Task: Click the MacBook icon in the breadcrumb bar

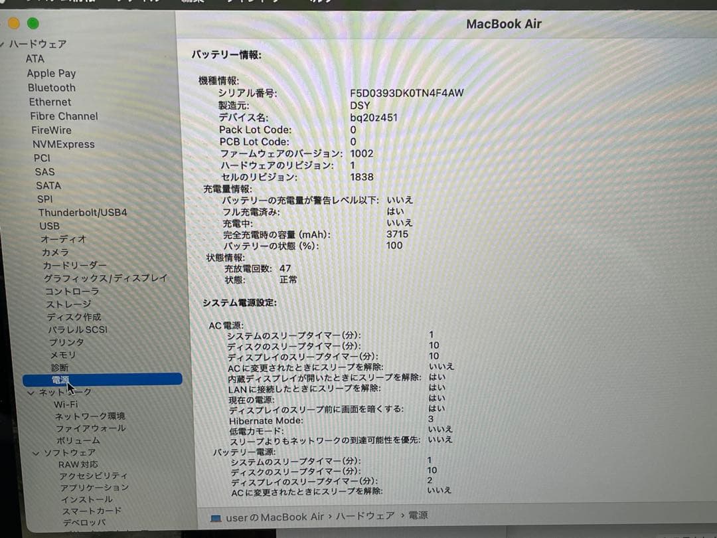Action: [x=214, y=515]
